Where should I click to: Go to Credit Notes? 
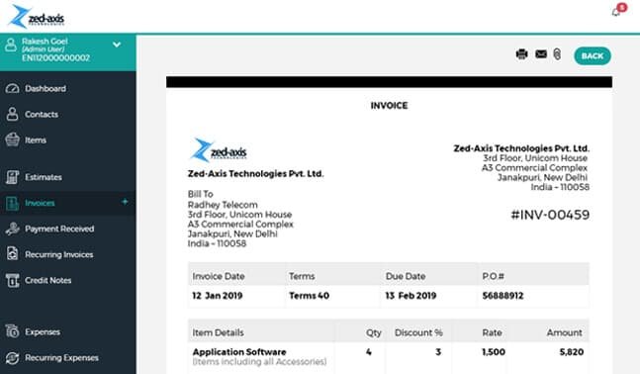click(48, 281)
